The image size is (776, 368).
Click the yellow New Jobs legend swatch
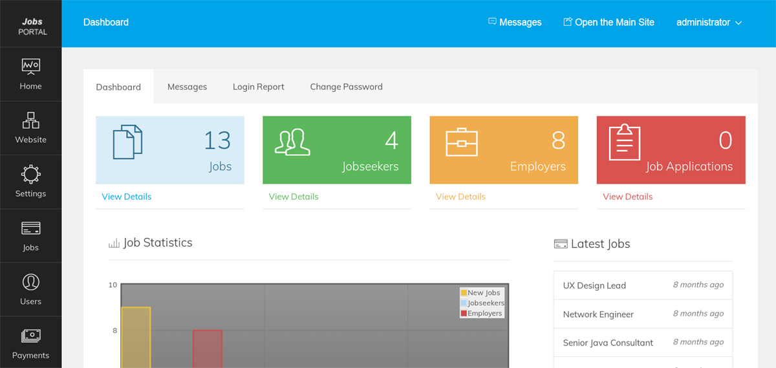pos(464,293)
